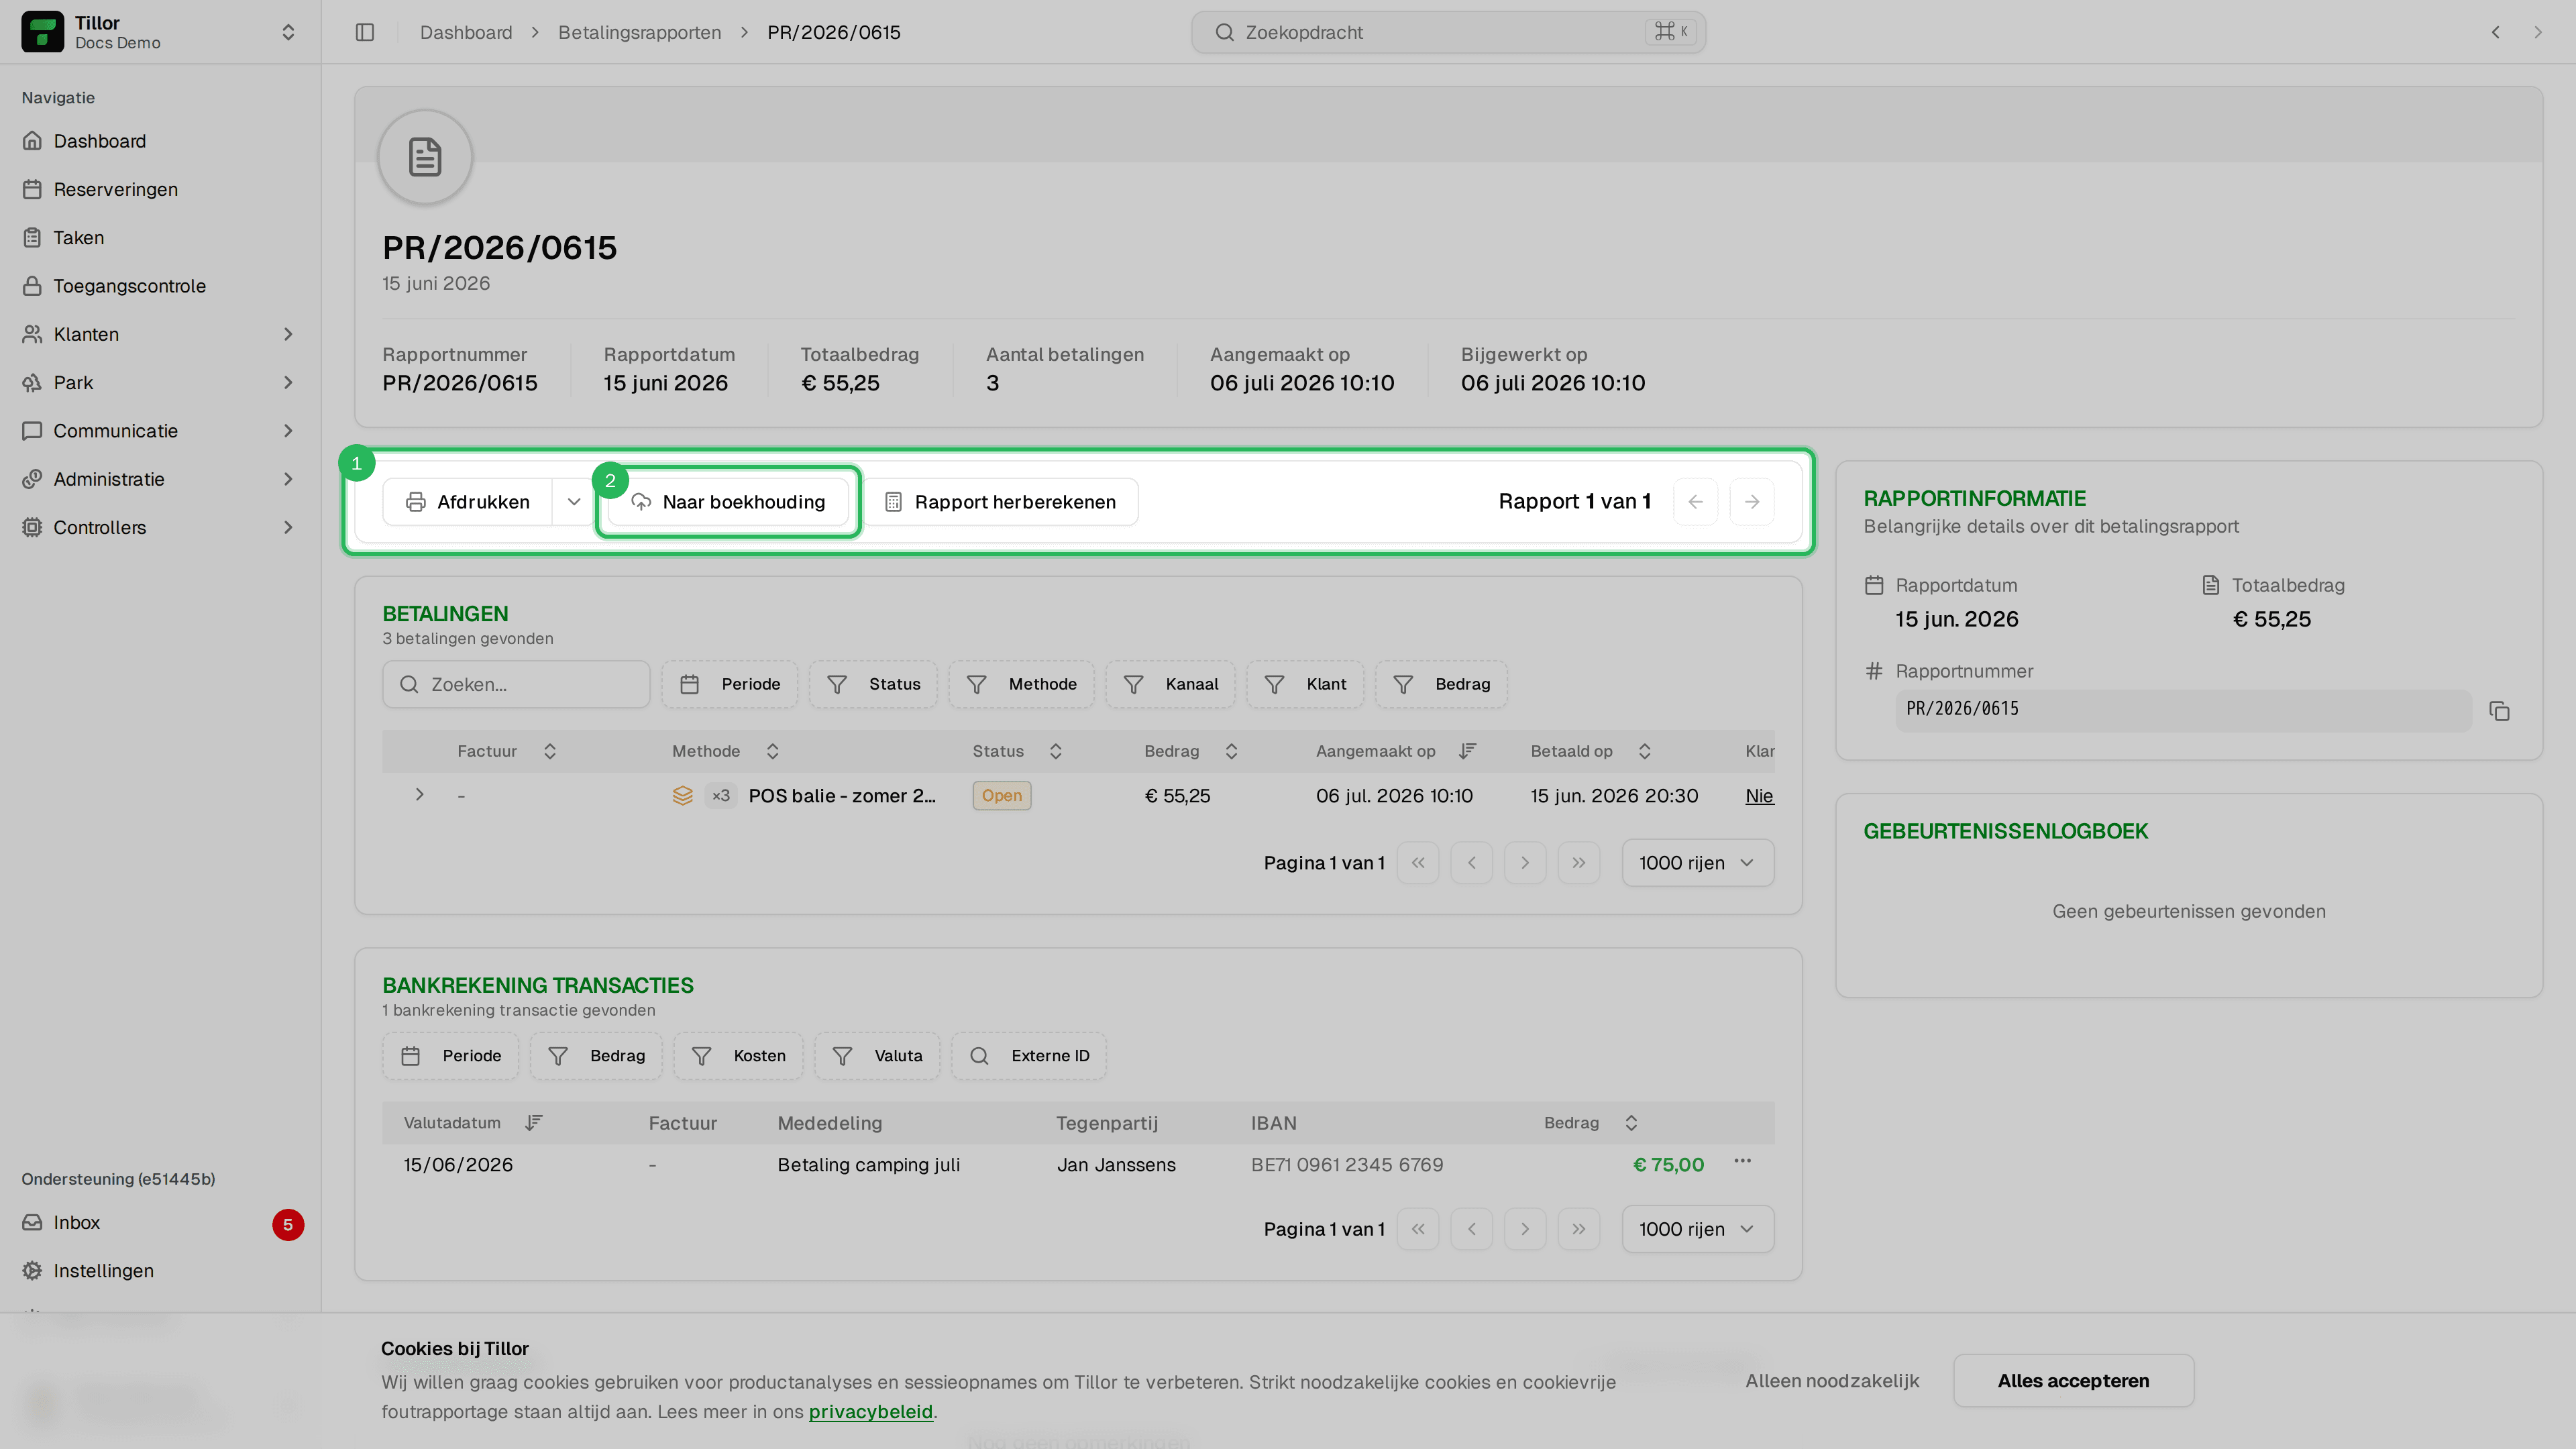Click Naar boekhouding button
This screenshot has width=2576, height=1449.
click(x=728, y=501)
